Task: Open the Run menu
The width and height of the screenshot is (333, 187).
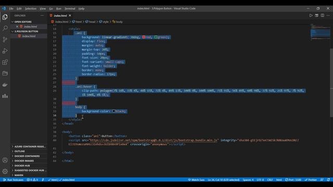Action: click(x=59, y=9)
